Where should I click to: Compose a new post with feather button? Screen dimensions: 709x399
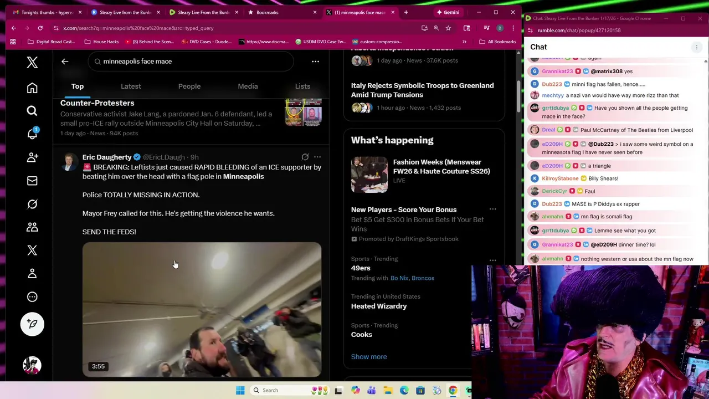[32, 324]
